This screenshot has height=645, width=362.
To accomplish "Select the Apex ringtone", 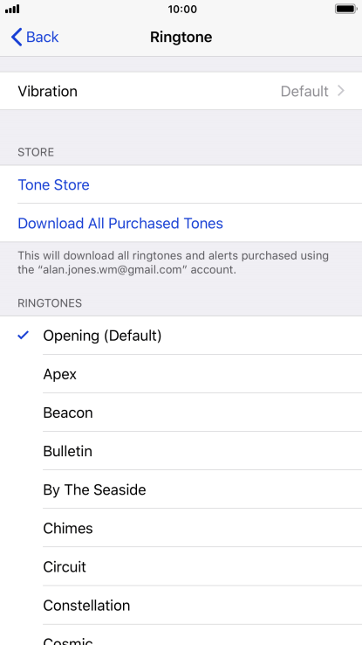I will tap(181, 374).
